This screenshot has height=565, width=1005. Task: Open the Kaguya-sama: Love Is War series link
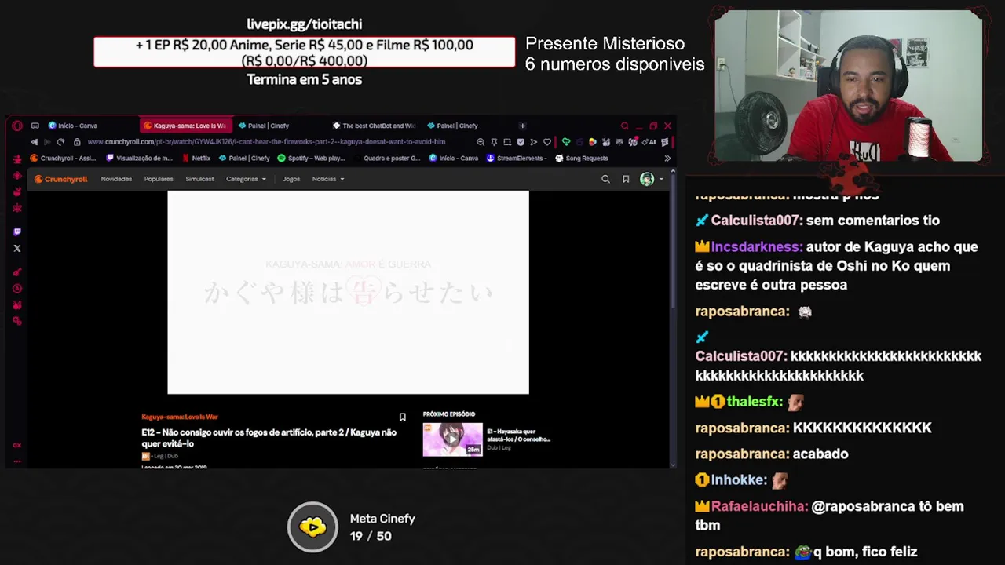180,417
